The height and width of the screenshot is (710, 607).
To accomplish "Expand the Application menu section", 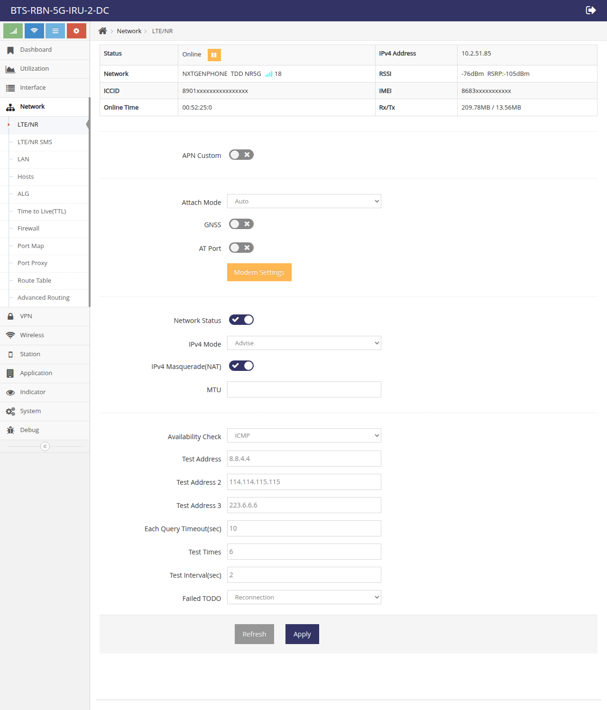I will tap(45, 373).
